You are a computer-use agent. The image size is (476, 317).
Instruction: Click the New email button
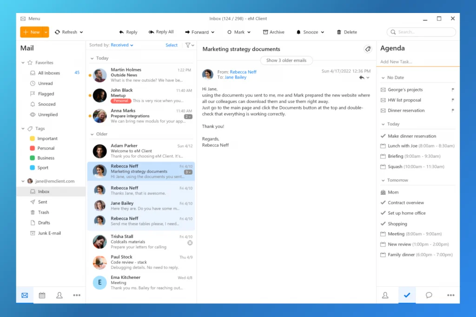31,32
